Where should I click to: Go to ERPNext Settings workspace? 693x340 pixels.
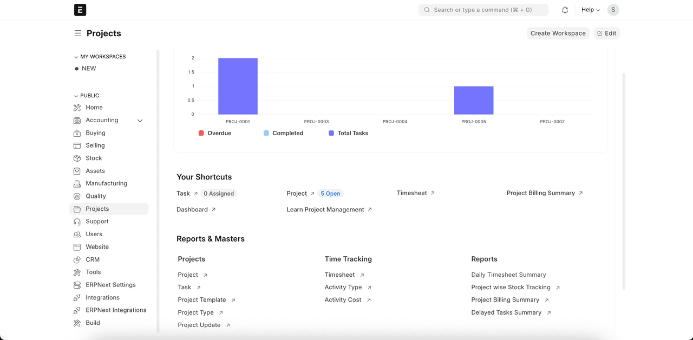(110, 285)
